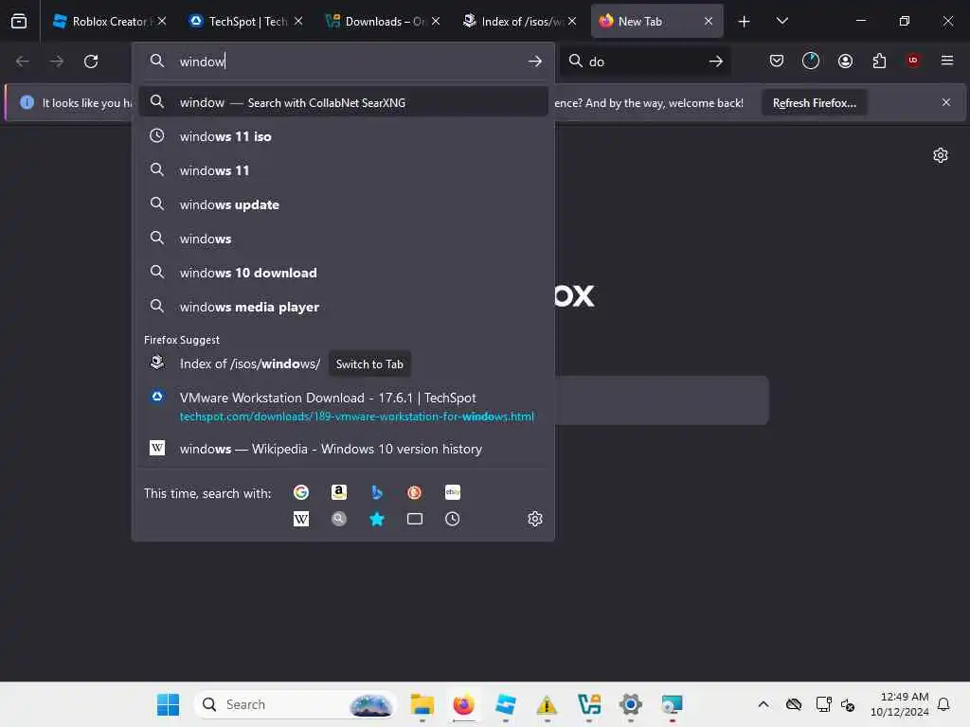Search with Amazon one-off engine icon
Screen dimensions: 970x727
(x=338, y=492)
